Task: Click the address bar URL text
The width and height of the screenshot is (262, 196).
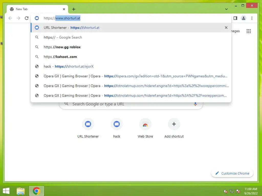Action: (62, 18)
